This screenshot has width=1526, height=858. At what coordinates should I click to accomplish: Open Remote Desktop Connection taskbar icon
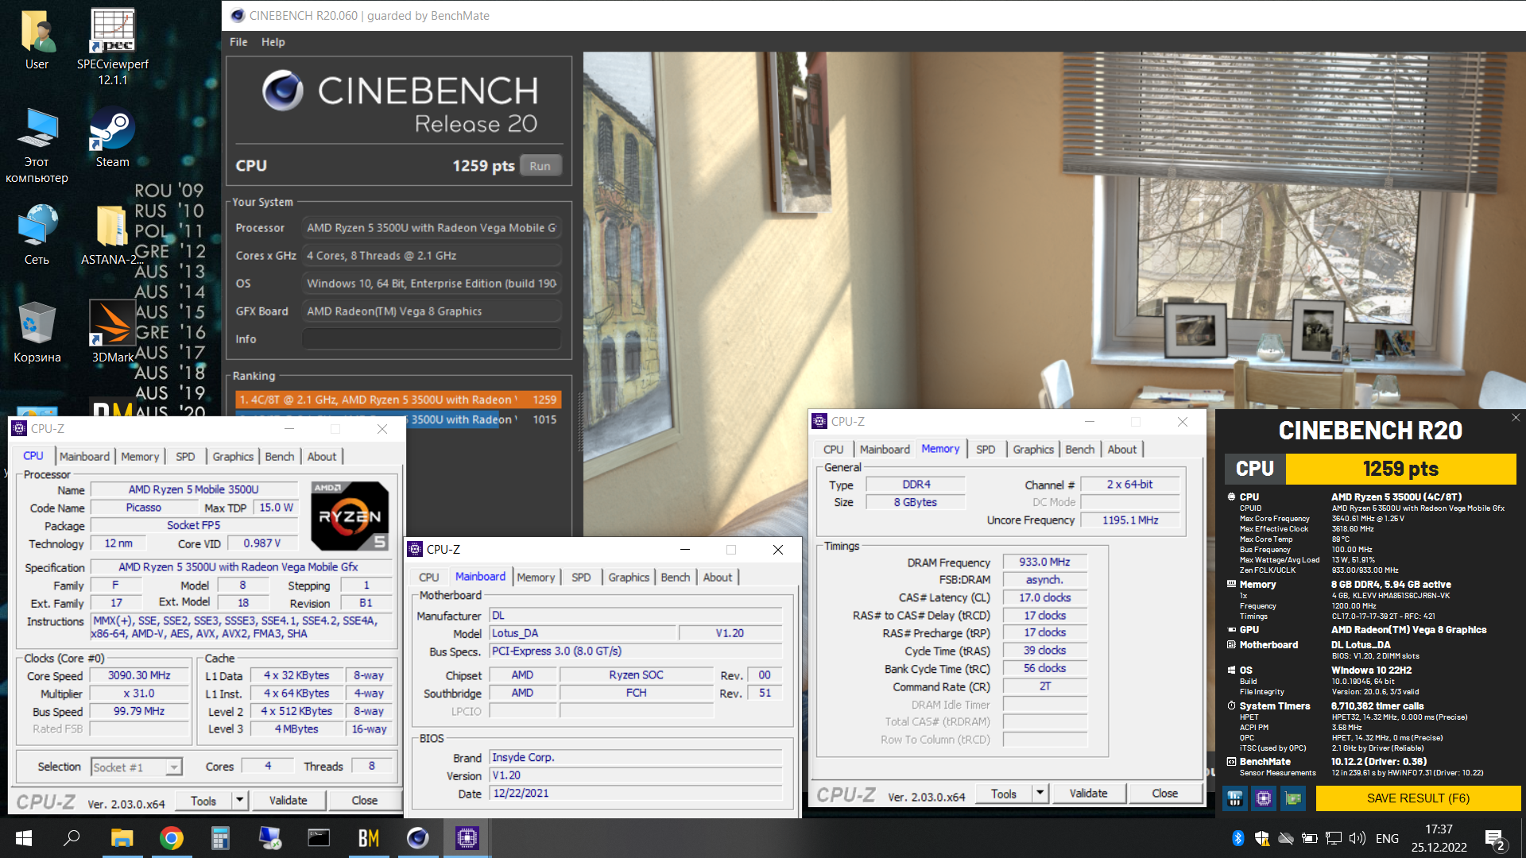[269, 838]
